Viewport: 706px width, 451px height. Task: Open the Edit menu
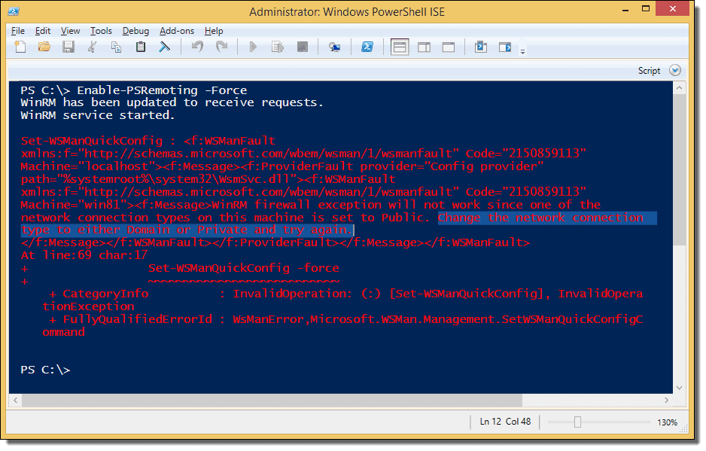click(43, 31)
